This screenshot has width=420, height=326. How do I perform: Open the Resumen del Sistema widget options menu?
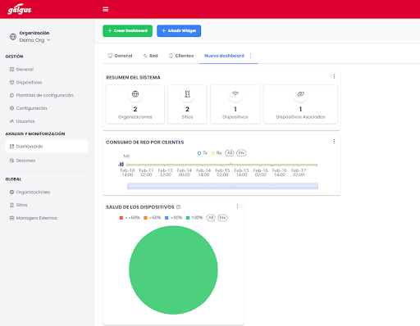(x=334, y=77)
